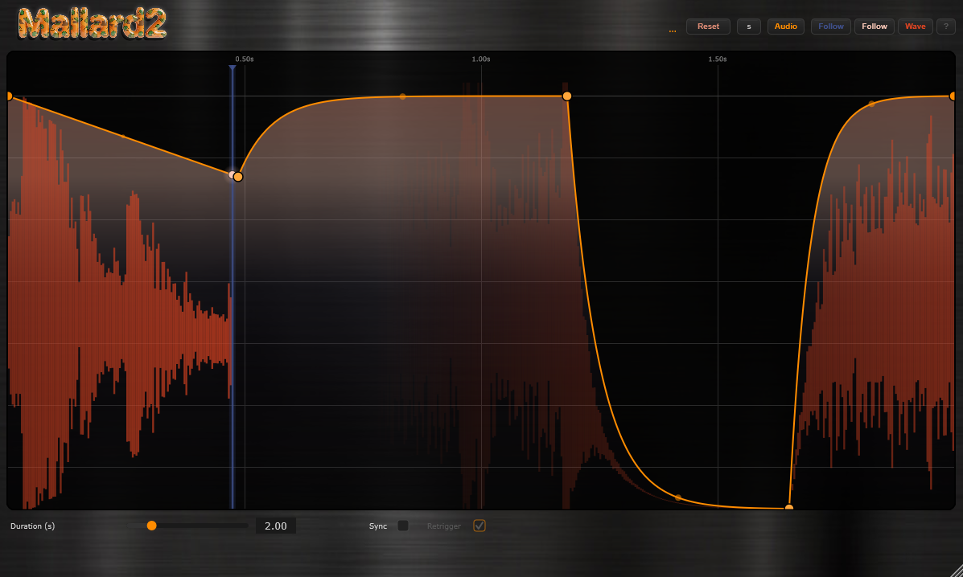Screen dimensions: 963x577
Task: Toggle the 's' time unit button
Action: pos(748,27)
